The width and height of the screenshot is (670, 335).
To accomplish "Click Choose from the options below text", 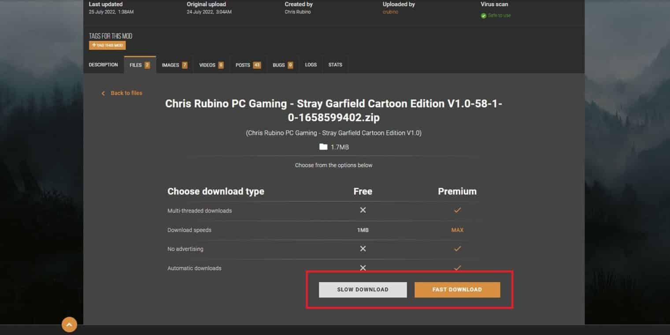I will point(333,165).
